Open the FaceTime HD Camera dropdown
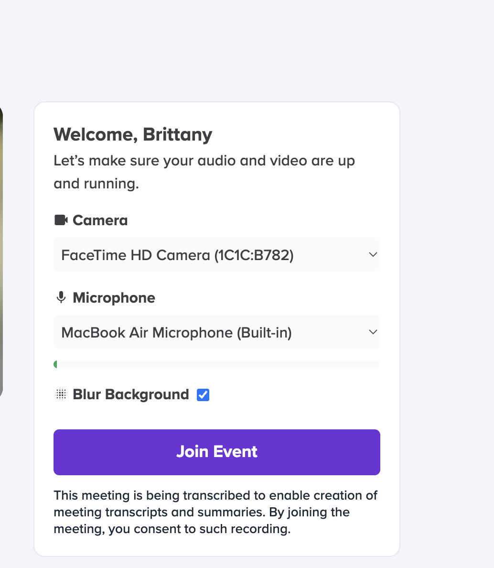This screenshot has width=494, height=568. (217, 255)
